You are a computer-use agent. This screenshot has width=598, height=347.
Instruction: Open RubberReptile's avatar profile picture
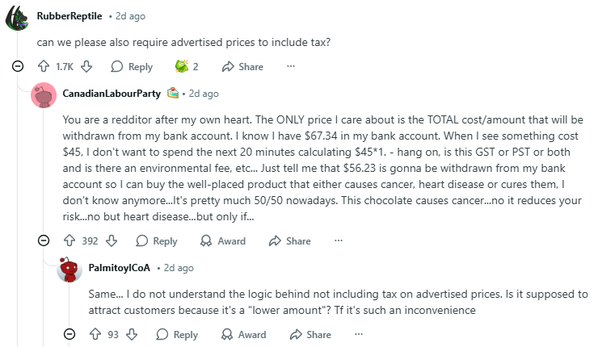pos(18,18)
